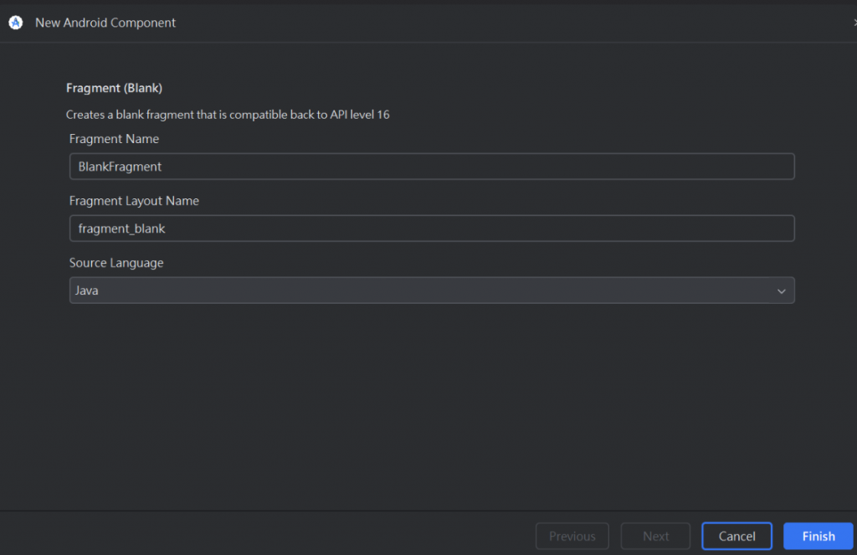Click the disabled Next button
Viewport: 857px width, 555px height.
(x=655, y=536)
